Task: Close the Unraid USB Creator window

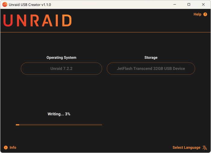Action: 203,5
